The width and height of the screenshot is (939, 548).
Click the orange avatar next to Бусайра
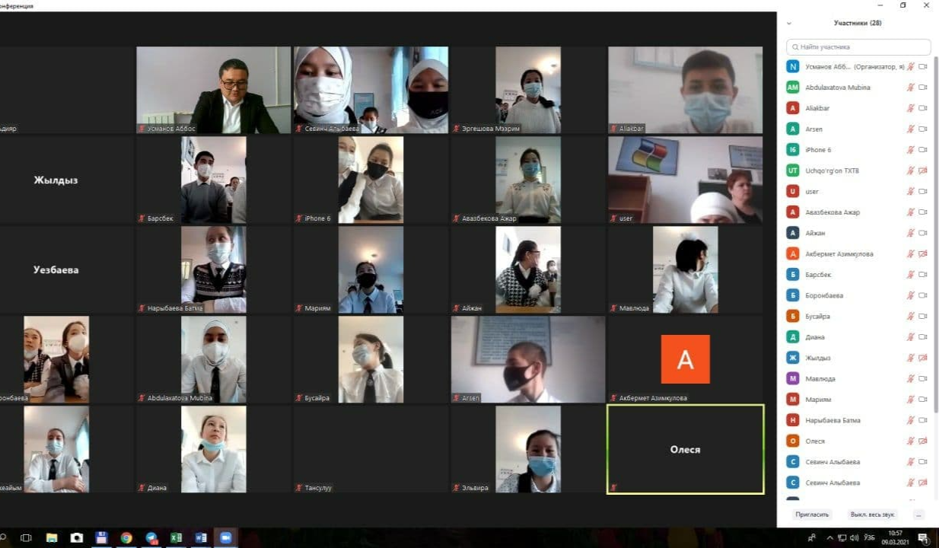tap(793, 316)
